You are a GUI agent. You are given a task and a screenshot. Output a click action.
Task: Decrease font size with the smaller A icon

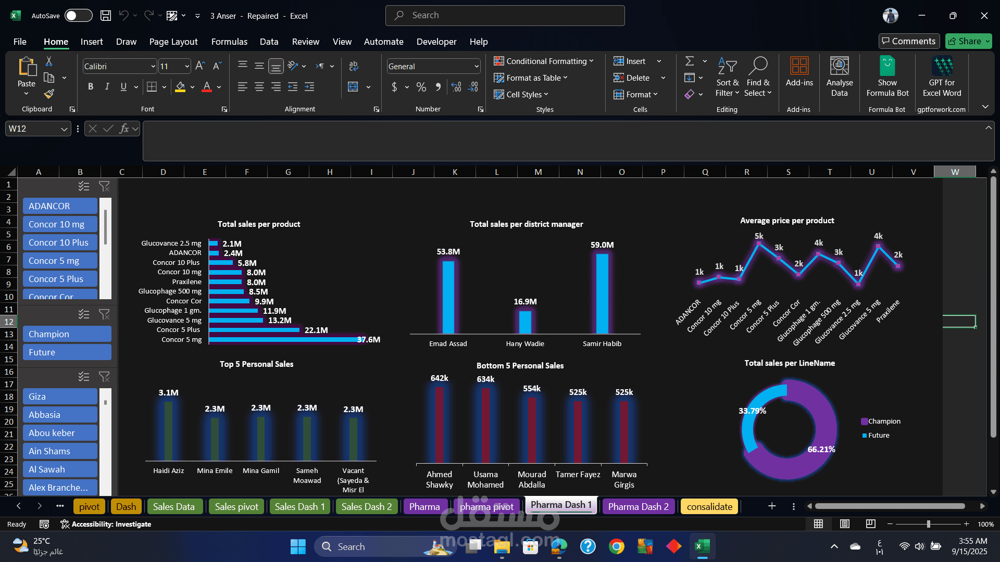[217, 66]
